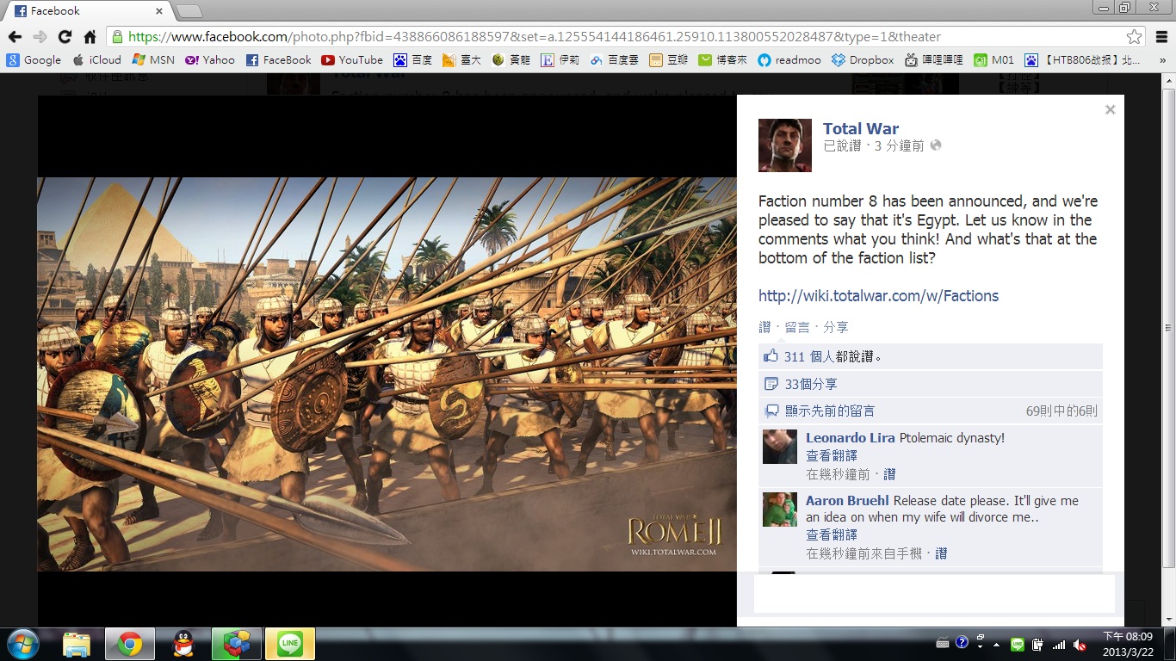Reload the Facebook page
Image resolution: width=1176 pixels, height=661 pixels.
click(65, 37)
